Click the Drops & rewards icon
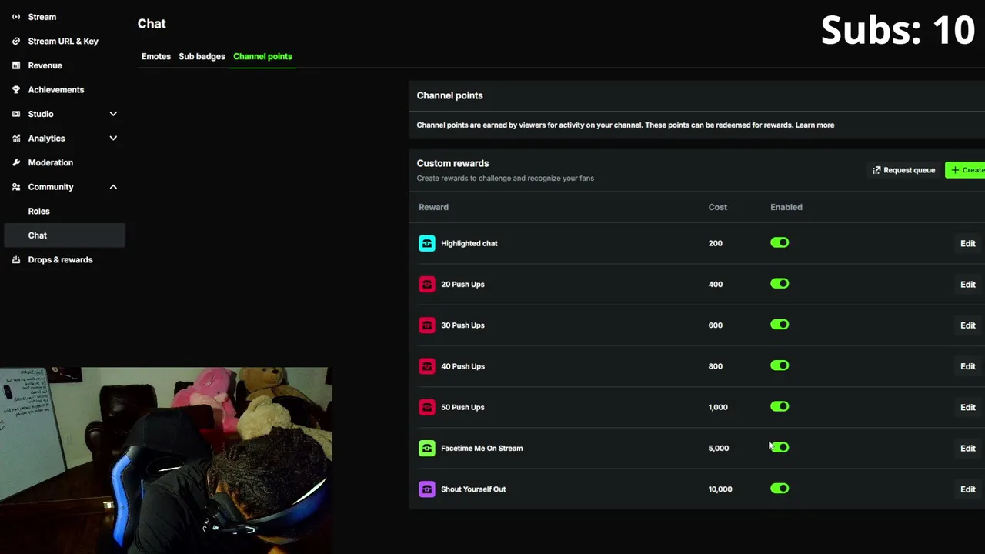Image resolution: width=985 pixels, height=554 pixels. (16, 260)
